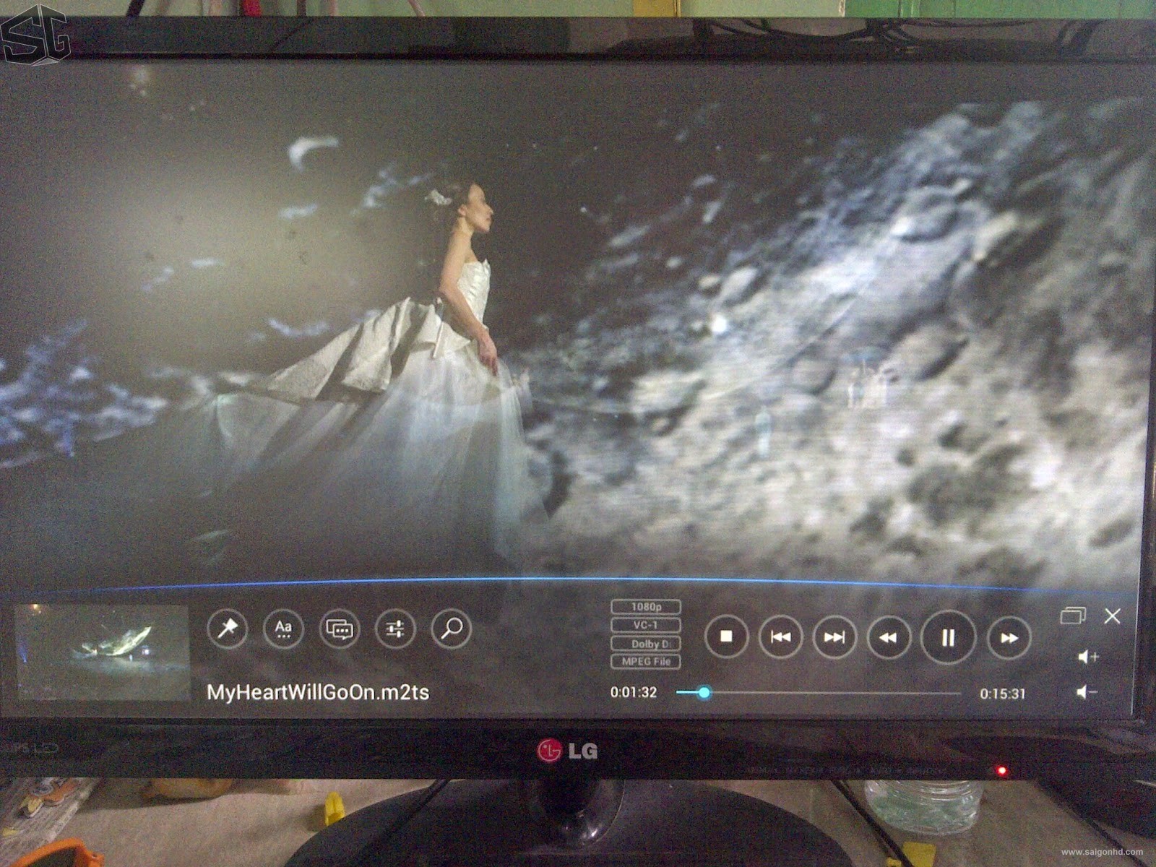This screenshot has height=867, width=1156.
Task: Open the equalizer sliders settings icon
Action: coord(395,629)
